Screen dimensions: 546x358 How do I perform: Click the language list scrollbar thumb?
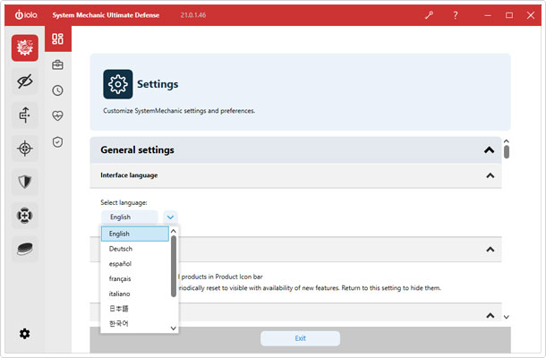pyautogui.click(x=174, y=267)
